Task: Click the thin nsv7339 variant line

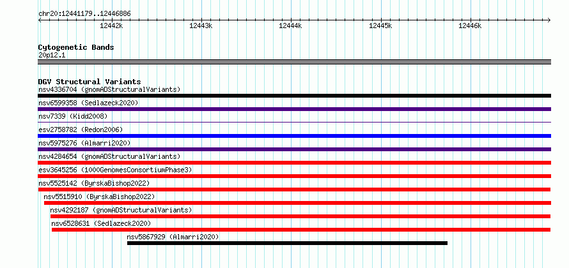Action: pyautogui.click(x=294, y=123)
